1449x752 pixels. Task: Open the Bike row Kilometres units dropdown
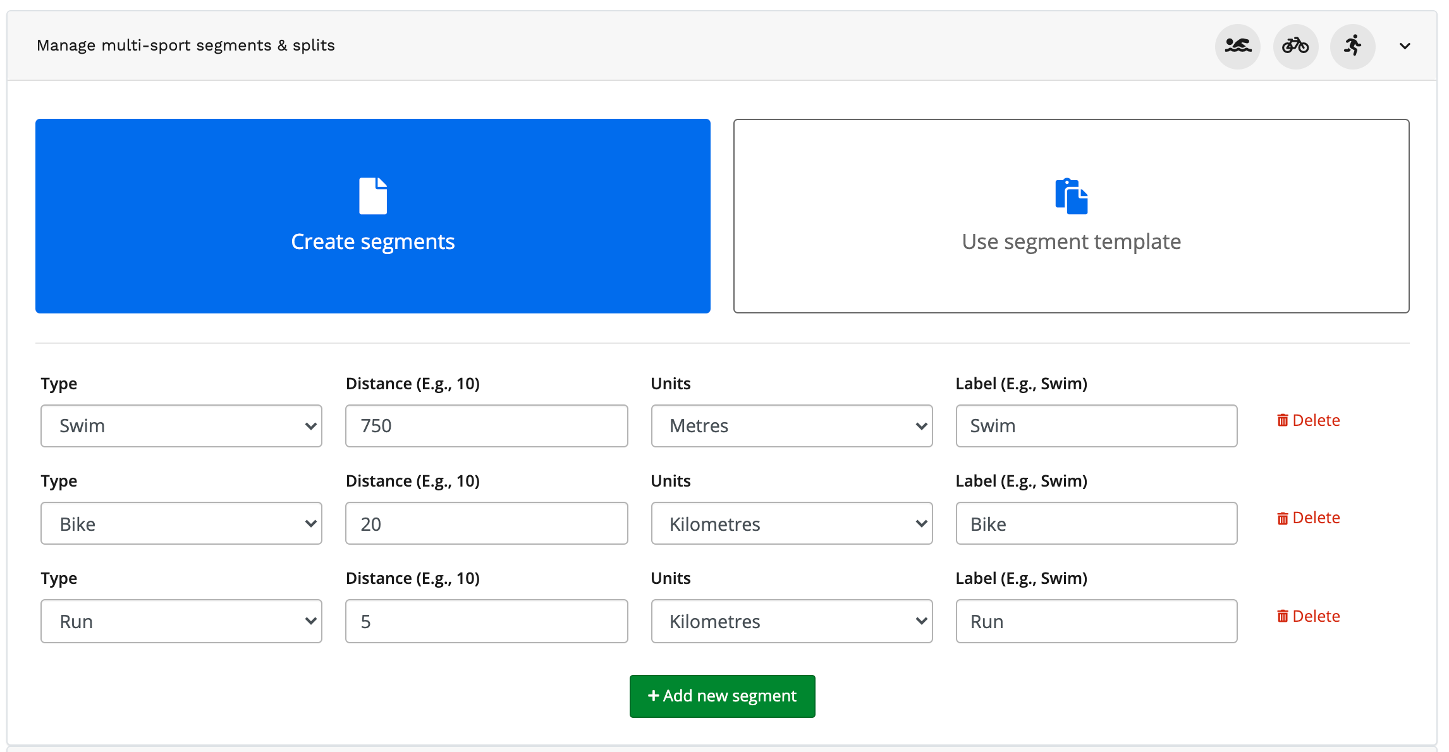point(792,523)
